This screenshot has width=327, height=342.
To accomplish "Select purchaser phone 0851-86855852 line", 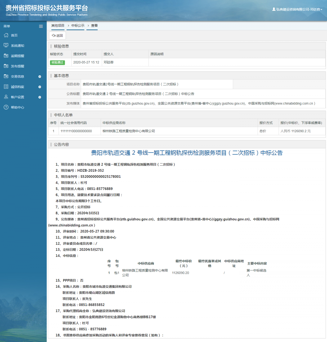I will pos(84,305).
